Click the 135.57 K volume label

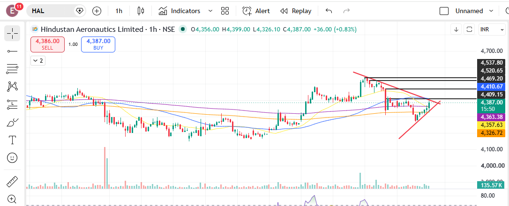pyautogui.click(x=492, y=185)
